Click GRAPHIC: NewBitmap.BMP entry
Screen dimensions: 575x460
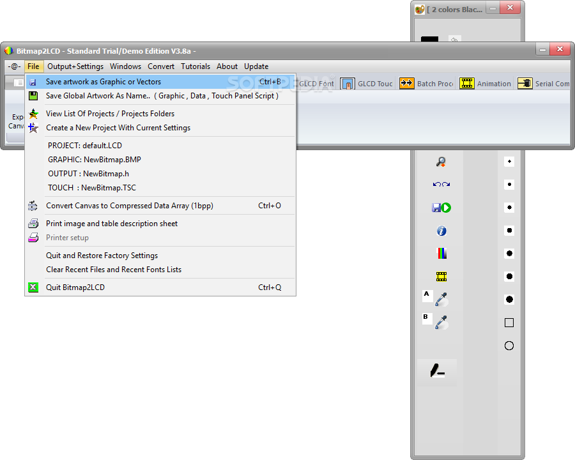tap(160, 160)
